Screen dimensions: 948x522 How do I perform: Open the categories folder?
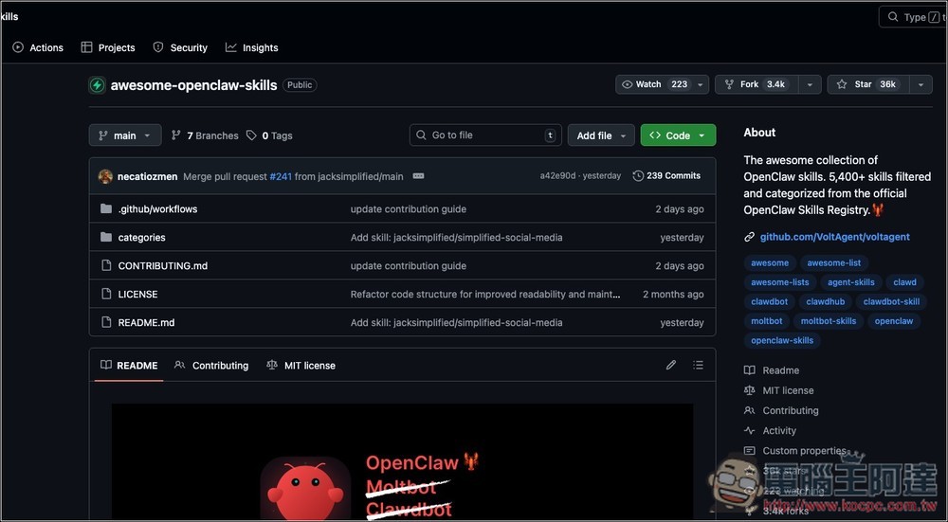click(x=141, y=238)
